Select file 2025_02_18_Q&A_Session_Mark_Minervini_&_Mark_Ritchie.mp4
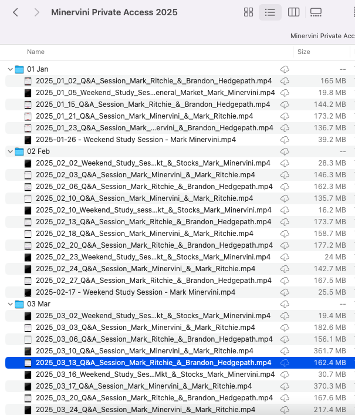Viewport: 355px width, 415px height. (x=144, y=233)
